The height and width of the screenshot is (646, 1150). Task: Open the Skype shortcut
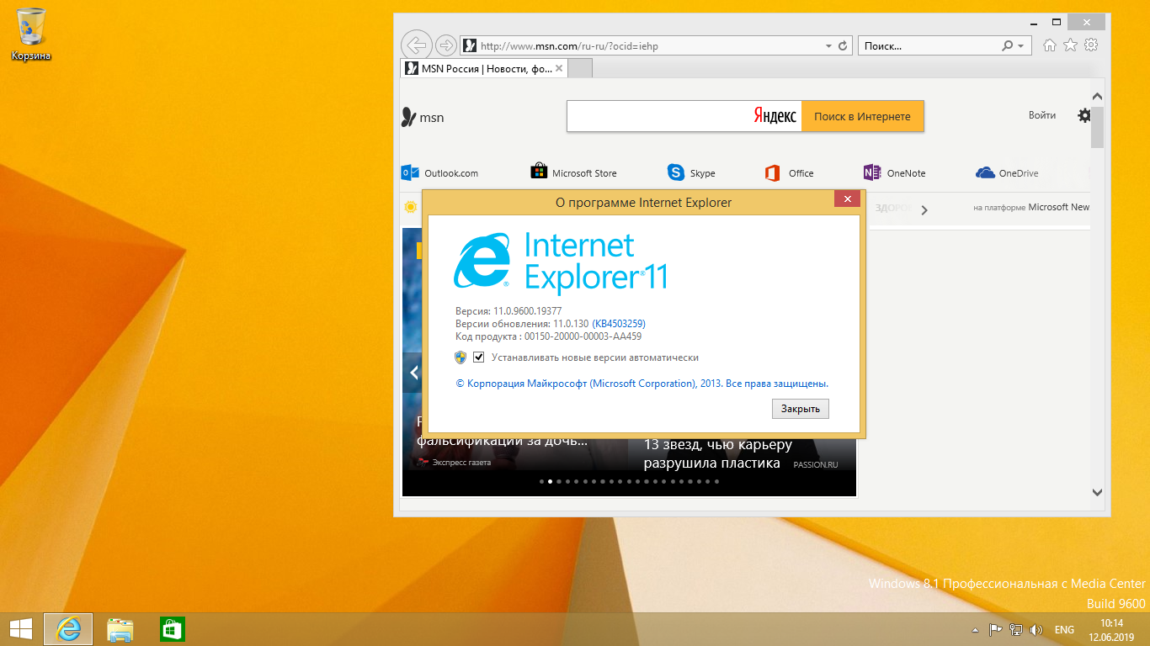[x=691, y=172]
